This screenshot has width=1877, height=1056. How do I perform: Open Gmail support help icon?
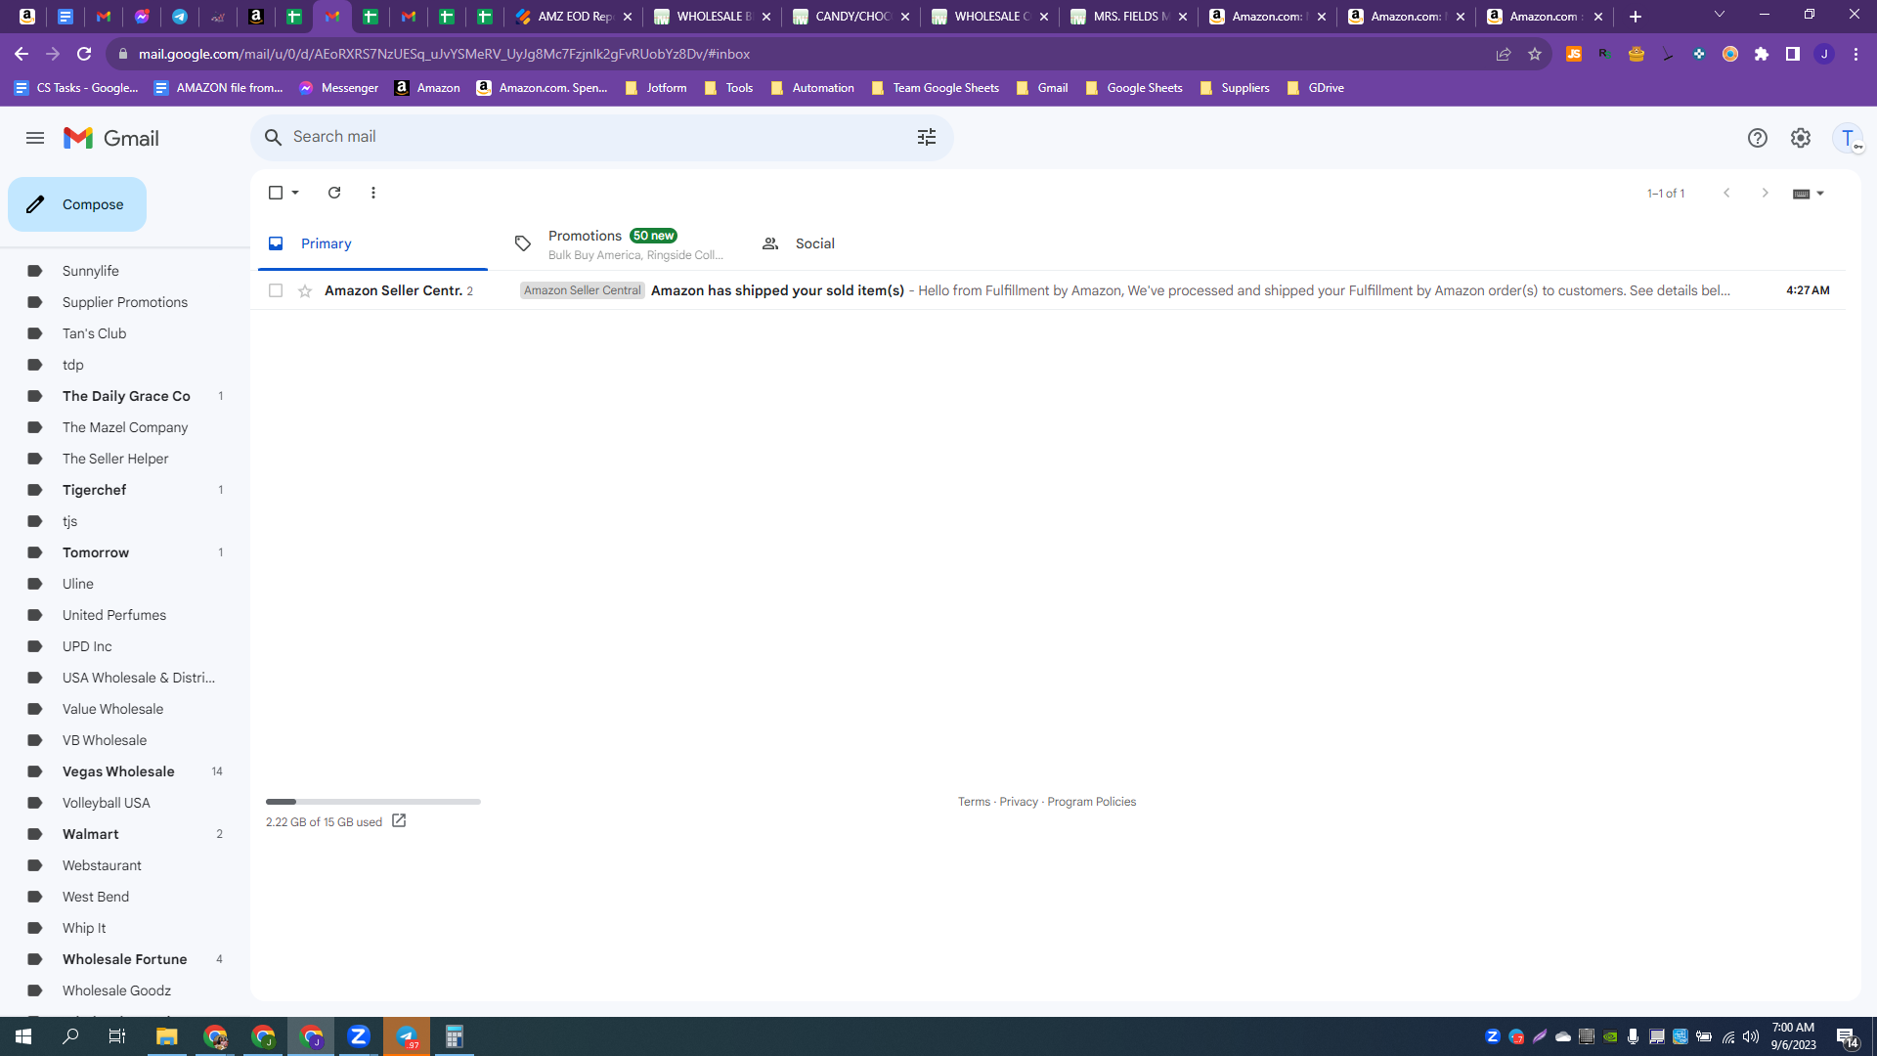point(1758,138)
